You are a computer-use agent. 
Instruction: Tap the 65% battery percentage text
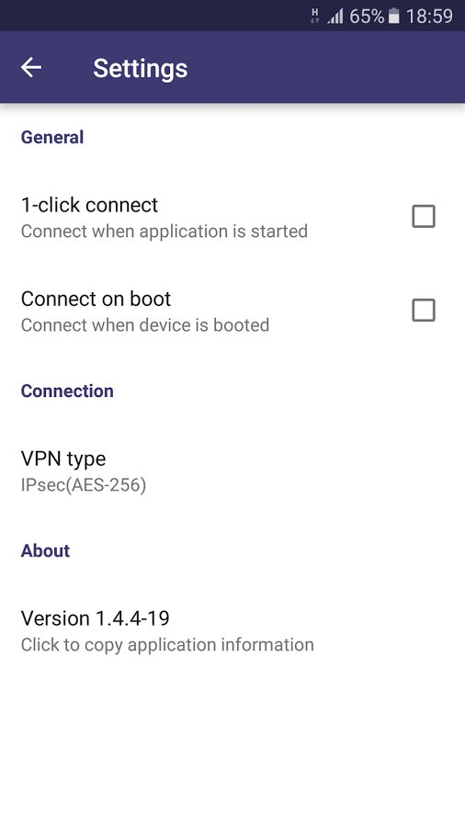[367, 17]
